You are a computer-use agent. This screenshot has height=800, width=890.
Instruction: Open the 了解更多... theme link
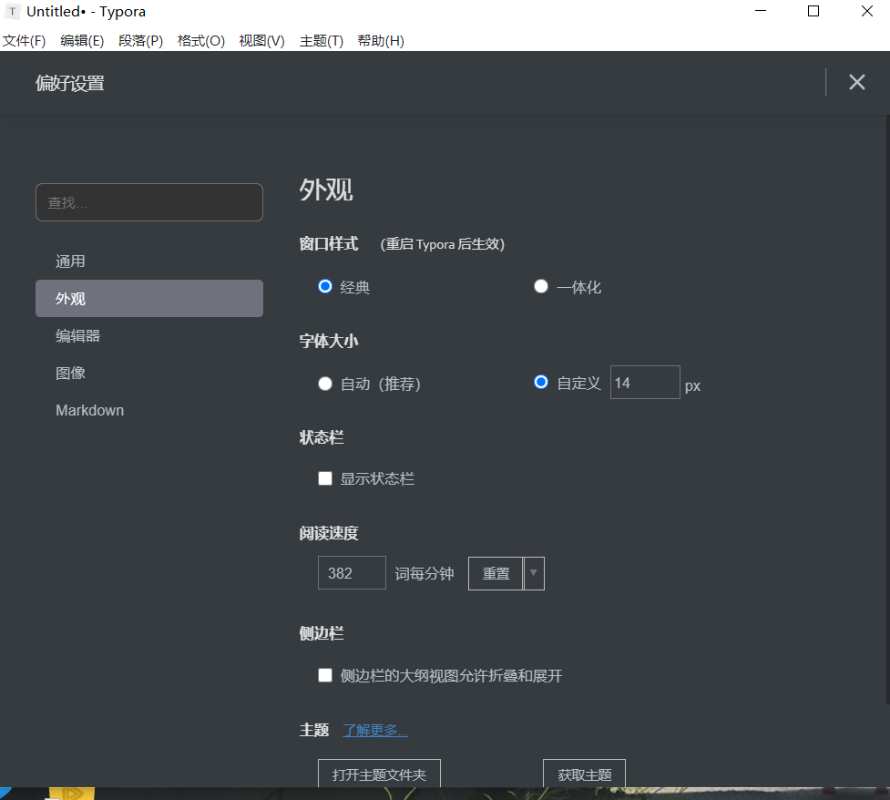pos(375,730)
